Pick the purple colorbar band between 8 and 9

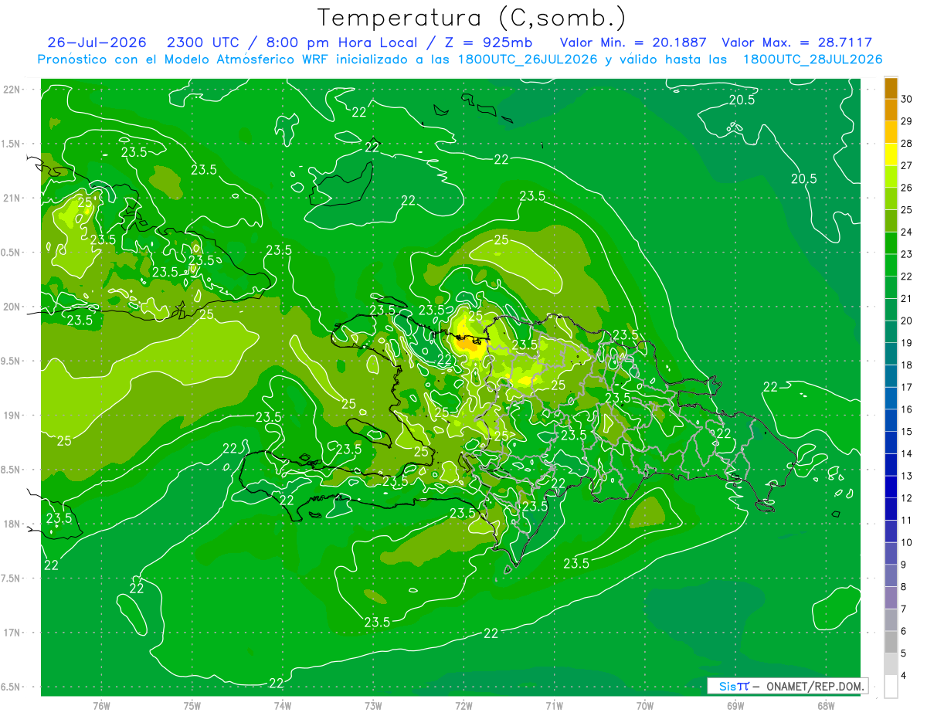891,575
